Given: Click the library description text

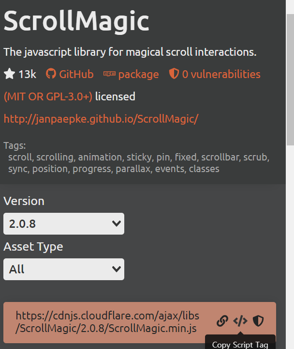Looking at the screenshot, I should tap(130, 52).
